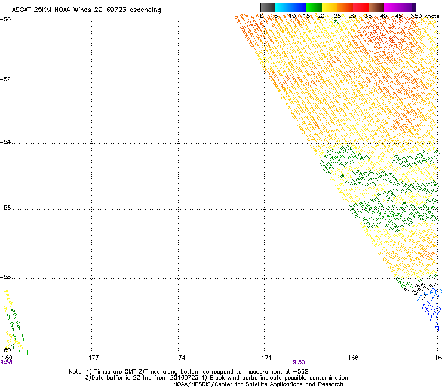The width and height of the screenshot is (442, 388).
Task: Click the longitude label '-180'
Action: tap(6, 358)
